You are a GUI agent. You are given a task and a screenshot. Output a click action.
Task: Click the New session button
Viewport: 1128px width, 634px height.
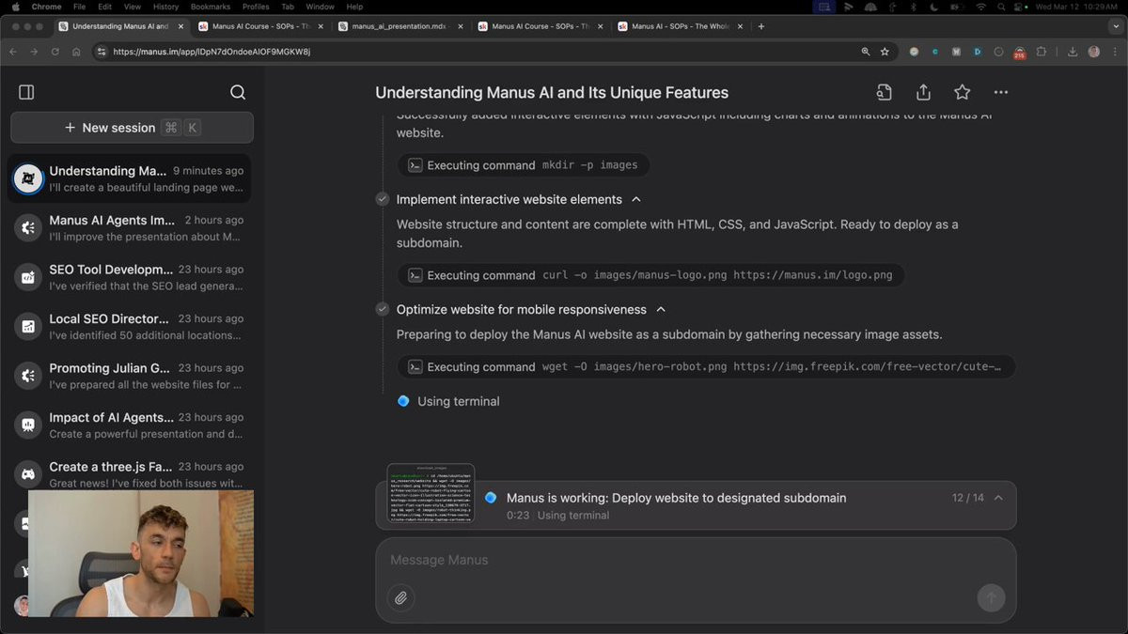tap(132, 128)
